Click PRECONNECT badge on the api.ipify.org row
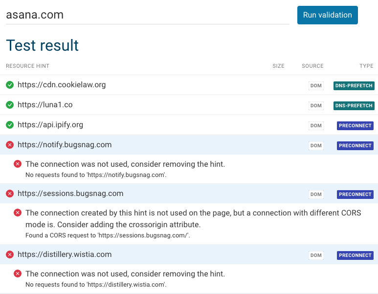 (x=356, y=125)
